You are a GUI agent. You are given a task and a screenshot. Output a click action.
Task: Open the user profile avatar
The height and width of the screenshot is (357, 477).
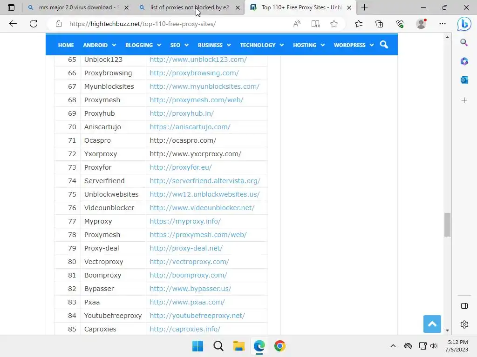pos(421,24)
